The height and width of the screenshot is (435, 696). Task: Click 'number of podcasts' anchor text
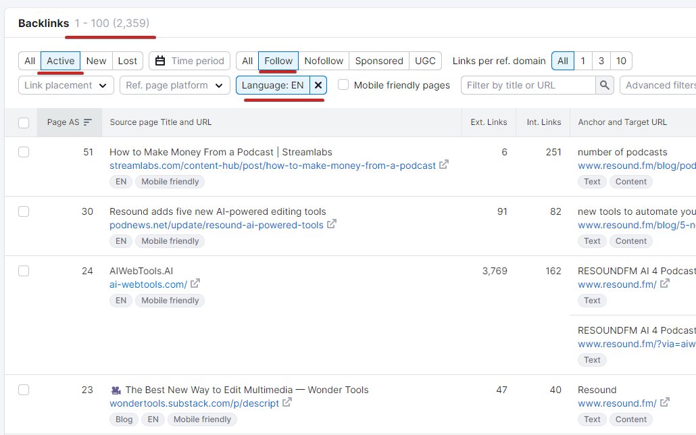pyautogui.click(x=622, y=152)
